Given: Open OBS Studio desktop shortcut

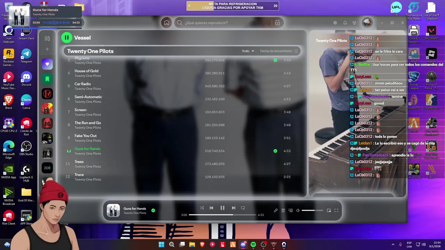Looking at the screenshot, I should coord(26,148).
